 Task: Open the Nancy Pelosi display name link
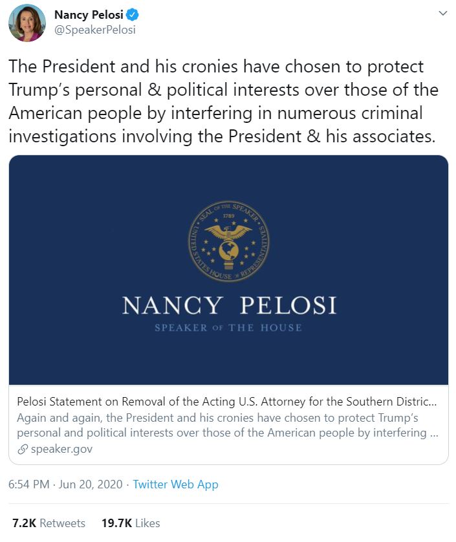coord(89,15)
